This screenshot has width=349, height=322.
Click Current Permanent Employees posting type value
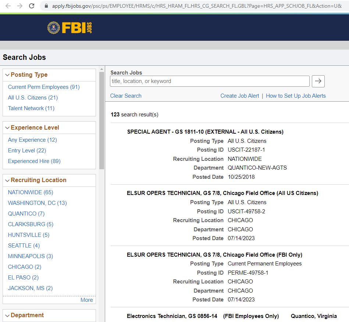pos(265,264)
